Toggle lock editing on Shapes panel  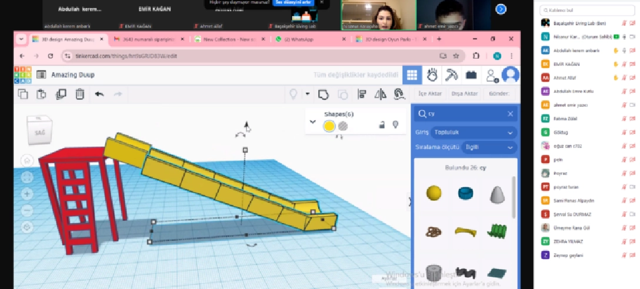(x=382, y=125)
